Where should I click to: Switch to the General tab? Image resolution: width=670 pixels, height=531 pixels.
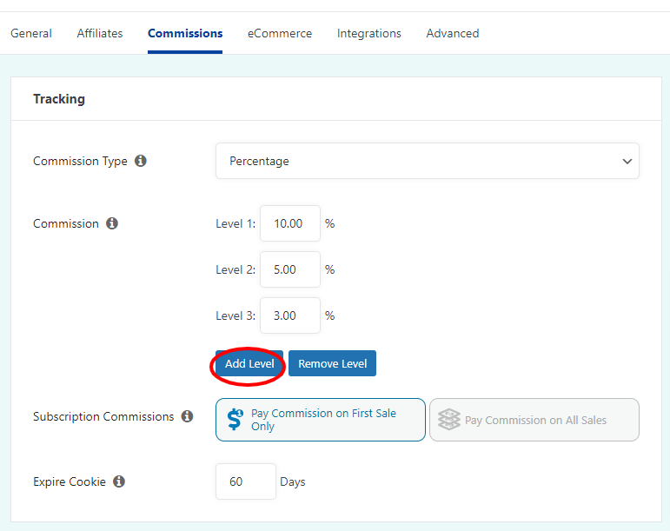coord(31,33)
